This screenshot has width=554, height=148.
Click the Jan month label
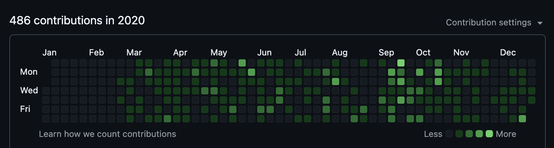click(x=50, y=53)
